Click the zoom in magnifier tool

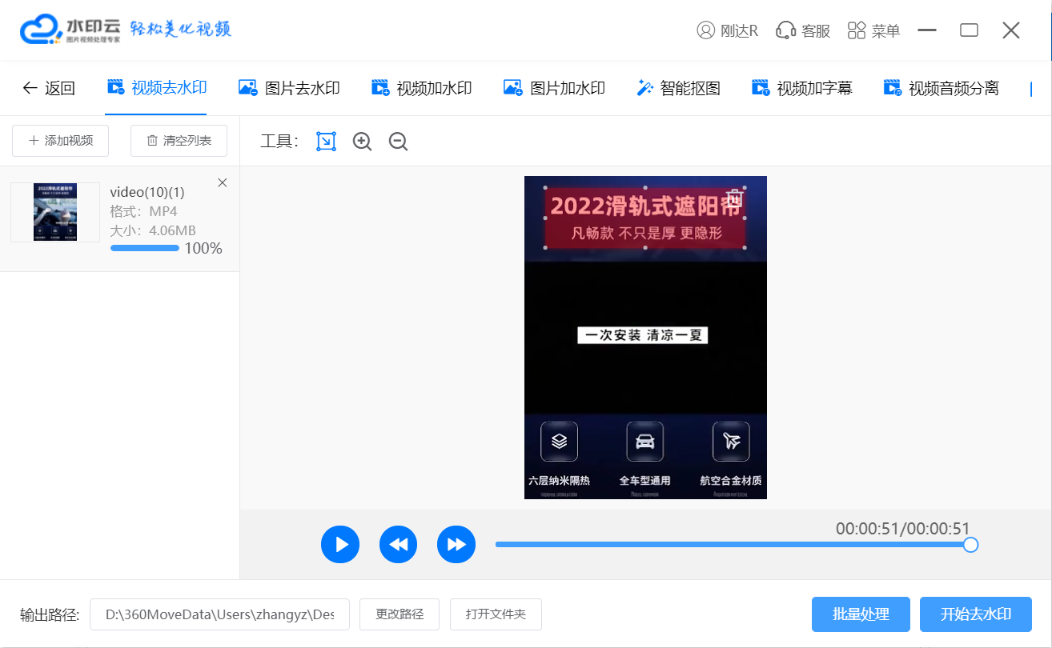[x=363, y=142]
